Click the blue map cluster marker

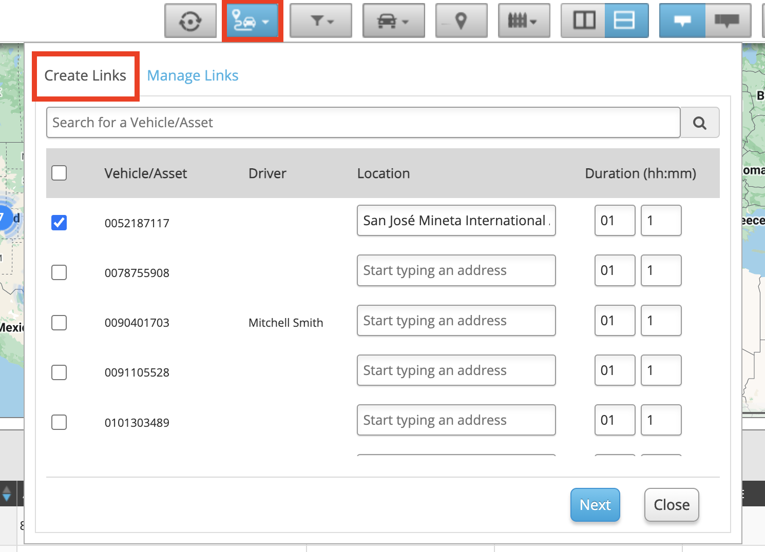point(5,218)
